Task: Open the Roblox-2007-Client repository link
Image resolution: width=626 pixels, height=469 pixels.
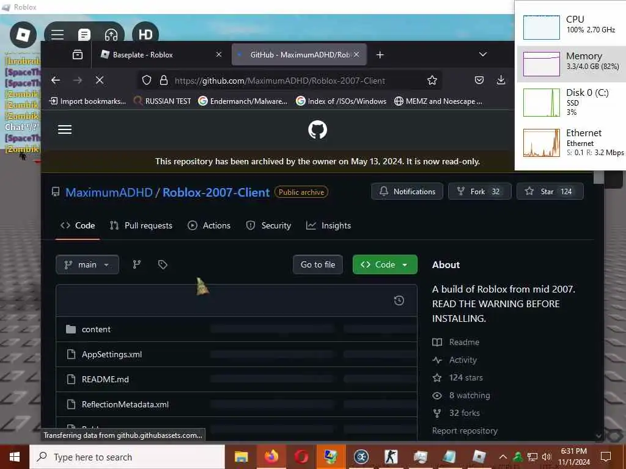Action: point(216,192)
